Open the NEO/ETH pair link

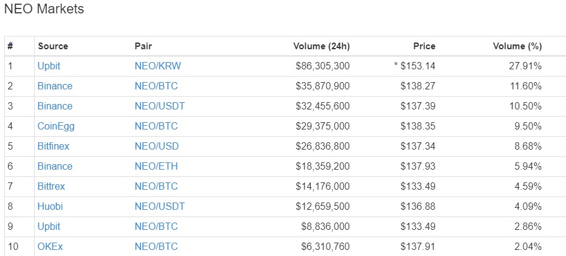[156, 166]
